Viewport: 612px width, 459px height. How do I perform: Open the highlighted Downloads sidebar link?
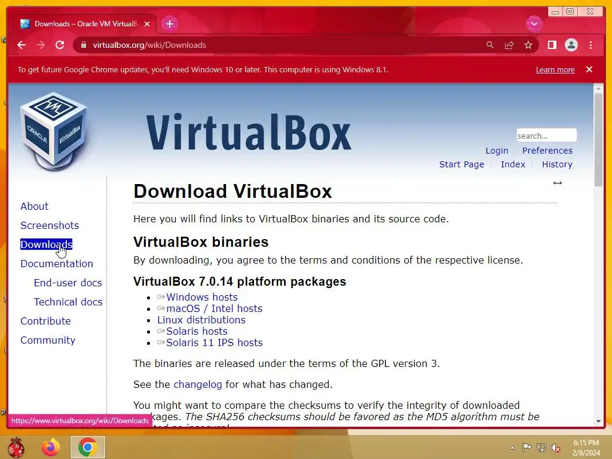(x=47, y=244)
